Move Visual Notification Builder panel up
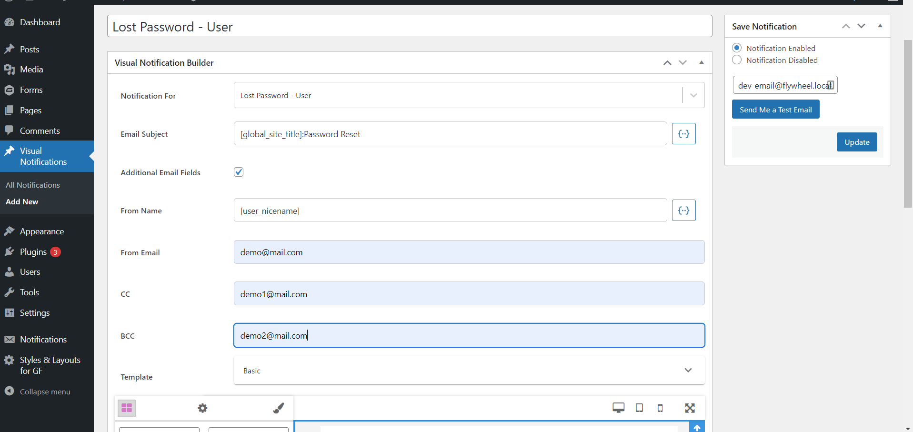The image size is (913, 432). coord(667,63)
